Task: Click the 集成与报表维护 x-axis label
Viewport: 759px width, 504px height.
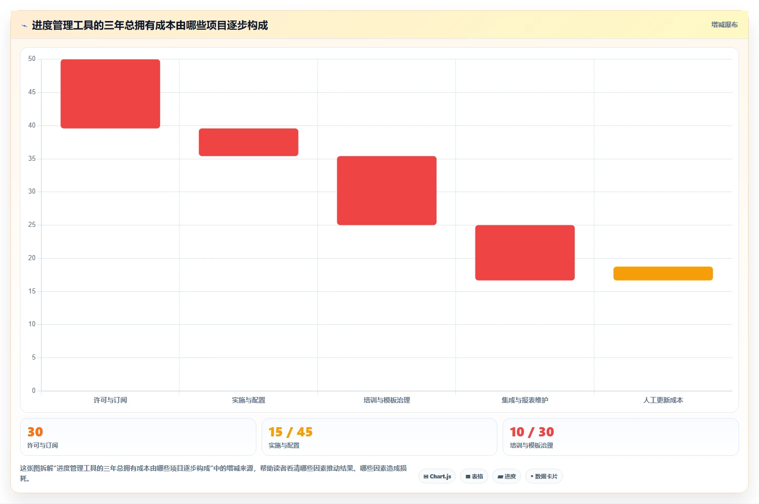Action: click(525, 400)
